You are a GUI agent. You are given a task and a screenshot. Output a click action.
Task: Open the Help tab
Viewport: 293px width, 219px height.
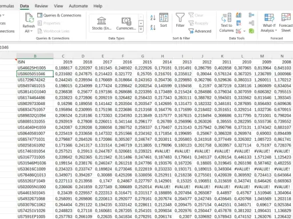coord(98,6)
